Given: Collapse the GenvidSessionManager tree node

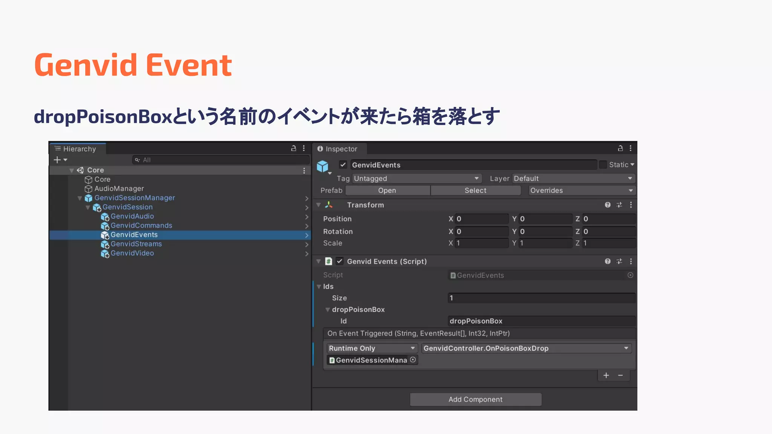Looking at the screenshot, I should click(80, 198).
